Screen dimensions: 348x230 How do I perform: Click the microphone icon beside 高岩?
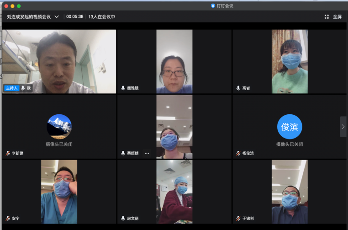coord(238,88)
